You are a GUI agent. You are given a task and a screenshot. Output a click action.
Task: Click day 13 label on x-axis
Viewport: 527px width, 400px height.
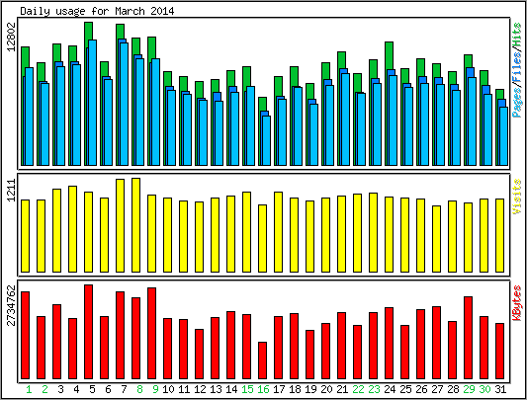click(x=216, y=389)
